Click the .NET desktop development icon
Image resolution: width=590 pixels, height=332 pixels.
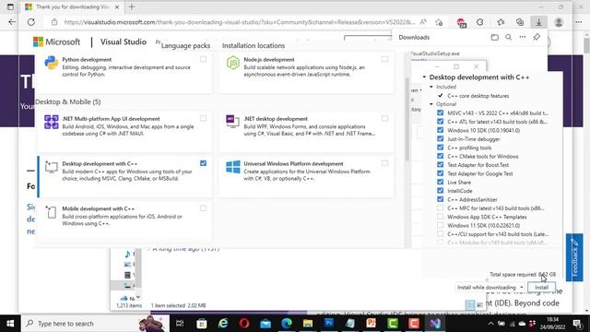233,121
